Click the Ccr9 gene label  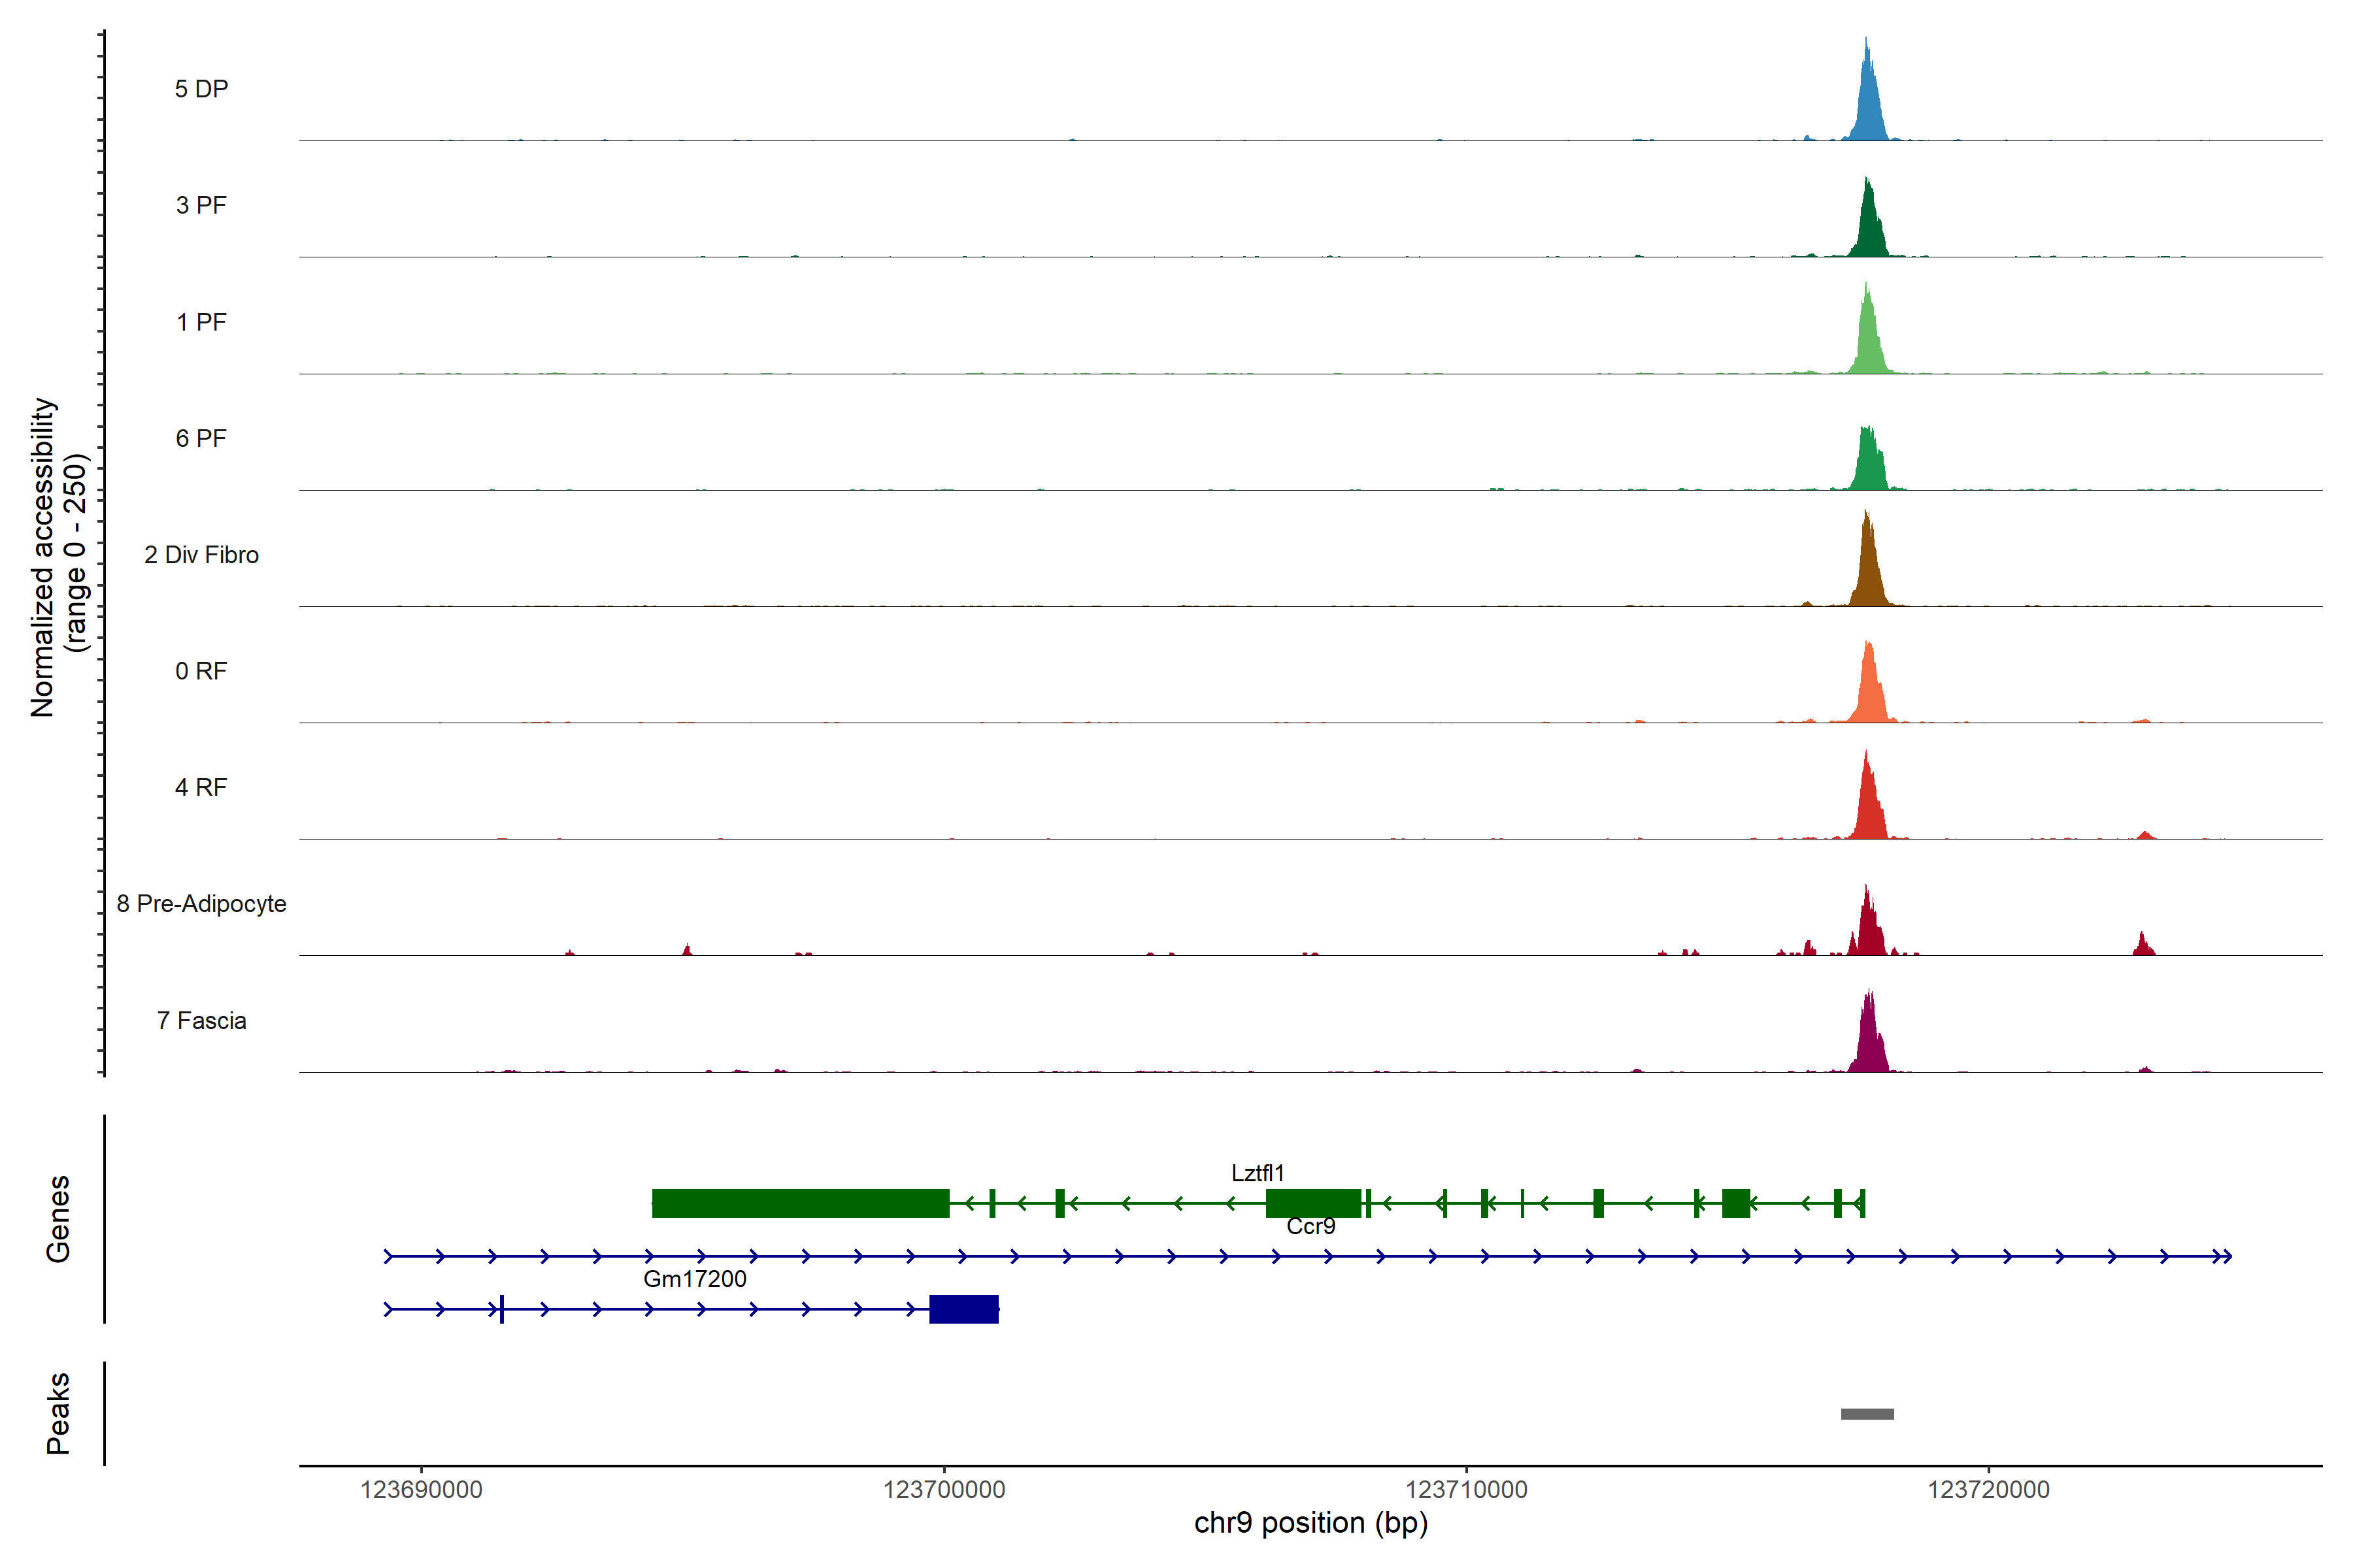[x=1310, y=1226]
